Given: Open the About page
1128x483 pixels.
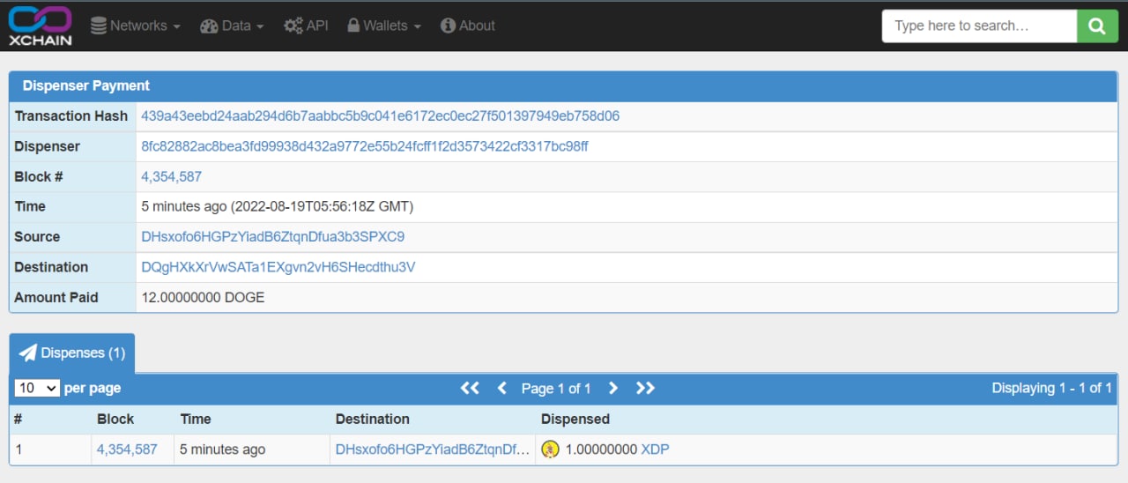Looking at the screenshot, I should pos(468,26).
